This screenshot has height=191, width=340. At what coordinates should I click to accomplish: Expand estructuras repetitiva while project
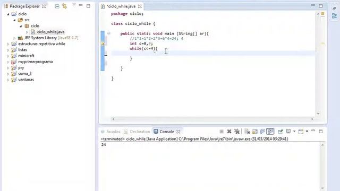coord(8,44)
